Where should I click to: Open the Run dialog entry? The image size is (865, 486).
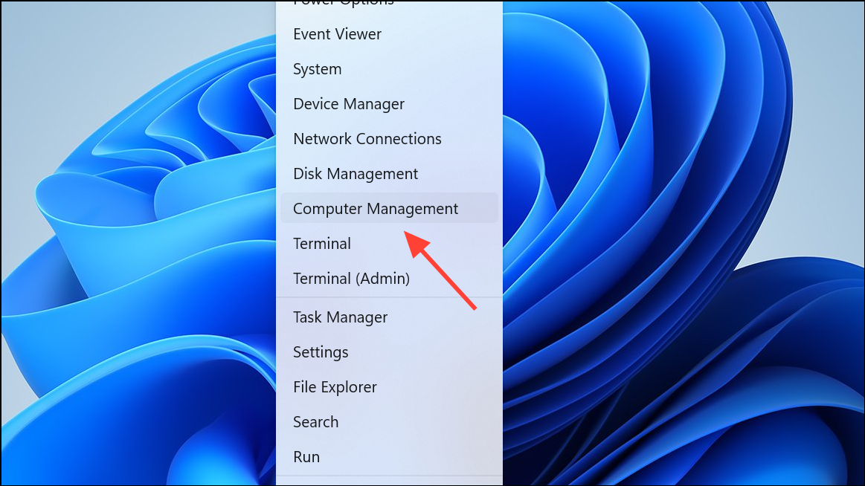pyautogui.click(x=389, y=457)
